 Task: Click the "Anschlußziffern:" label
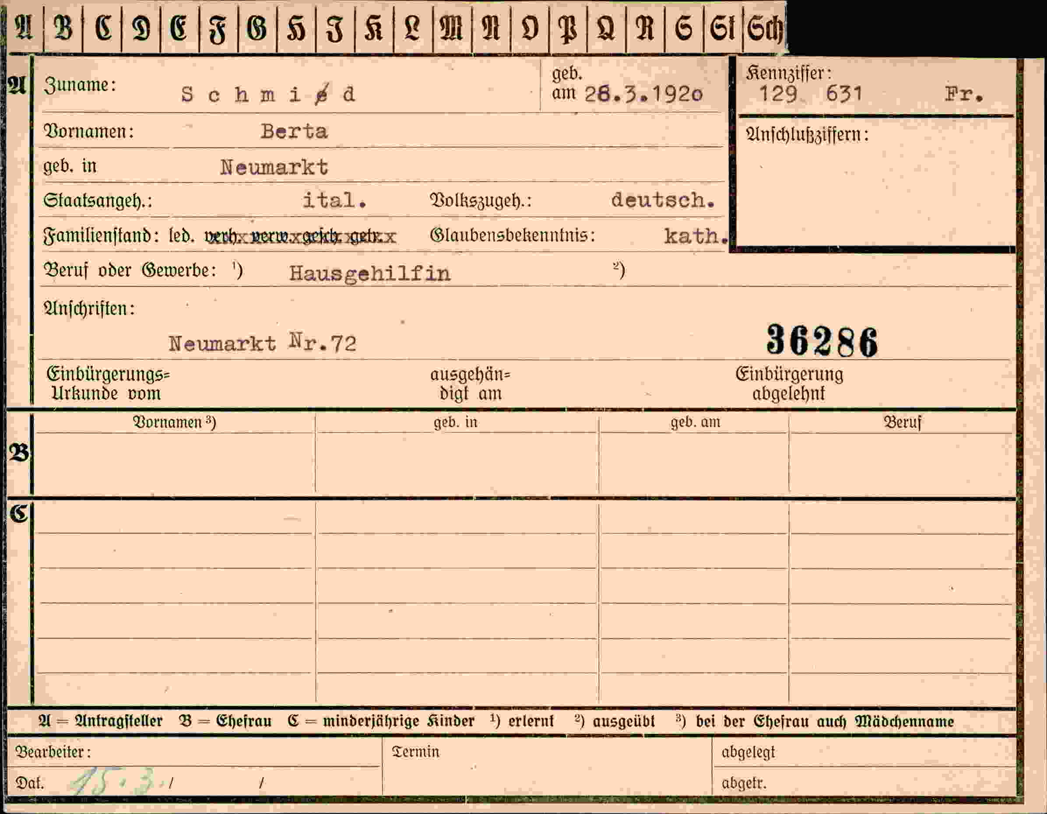pos(807,135)
